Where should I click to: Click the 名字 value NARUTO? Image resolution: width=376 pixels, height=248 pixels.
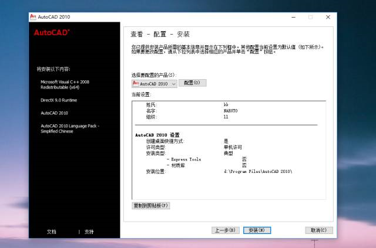pyautogui.click(x=230, y=111)
